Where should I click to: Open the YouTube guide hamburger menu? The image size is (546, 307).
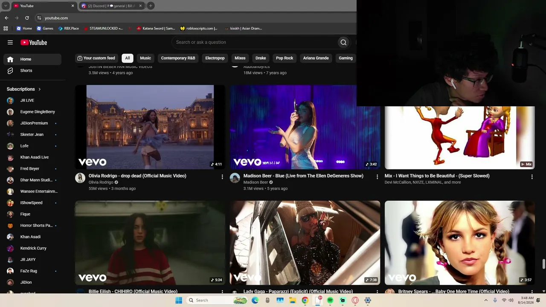click(x=10, y=42)
